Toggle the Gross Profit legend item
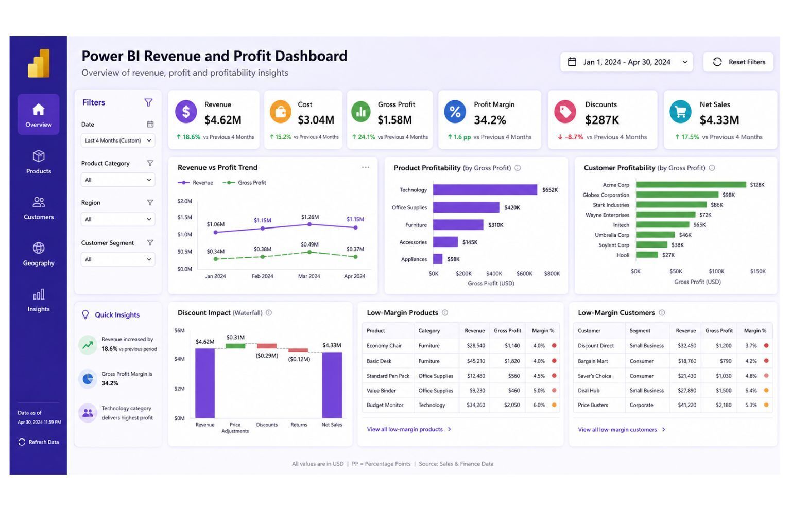This screenshot has width=791, height=527. pyautogui.click(x=244, y=183)
